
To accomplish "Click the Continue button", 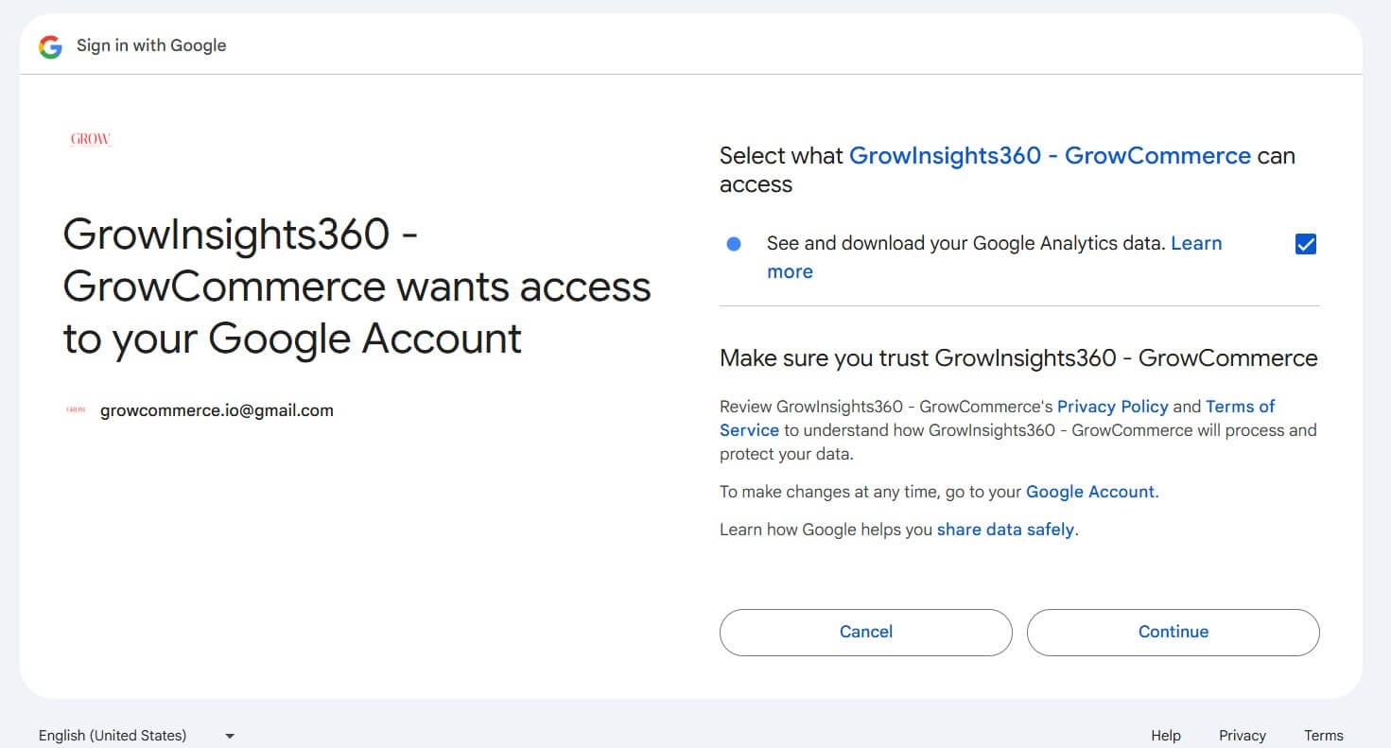I will pyautogui.click(x=1174, y=632).
